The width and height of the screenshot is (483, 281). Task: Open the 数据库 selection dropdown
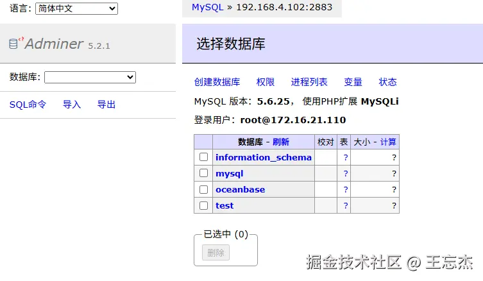(90, 77)
